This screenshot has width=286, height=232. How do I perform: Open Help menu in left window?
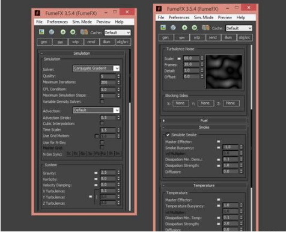point(119,22)
